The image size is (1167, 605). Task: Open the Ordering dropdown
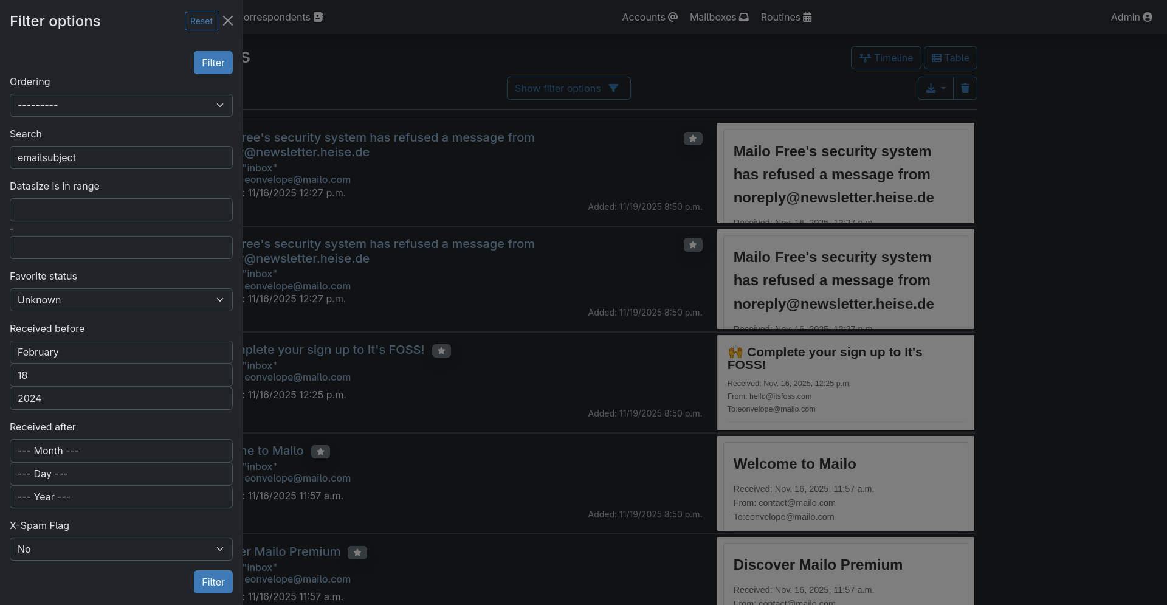click(x=120, y=105)
